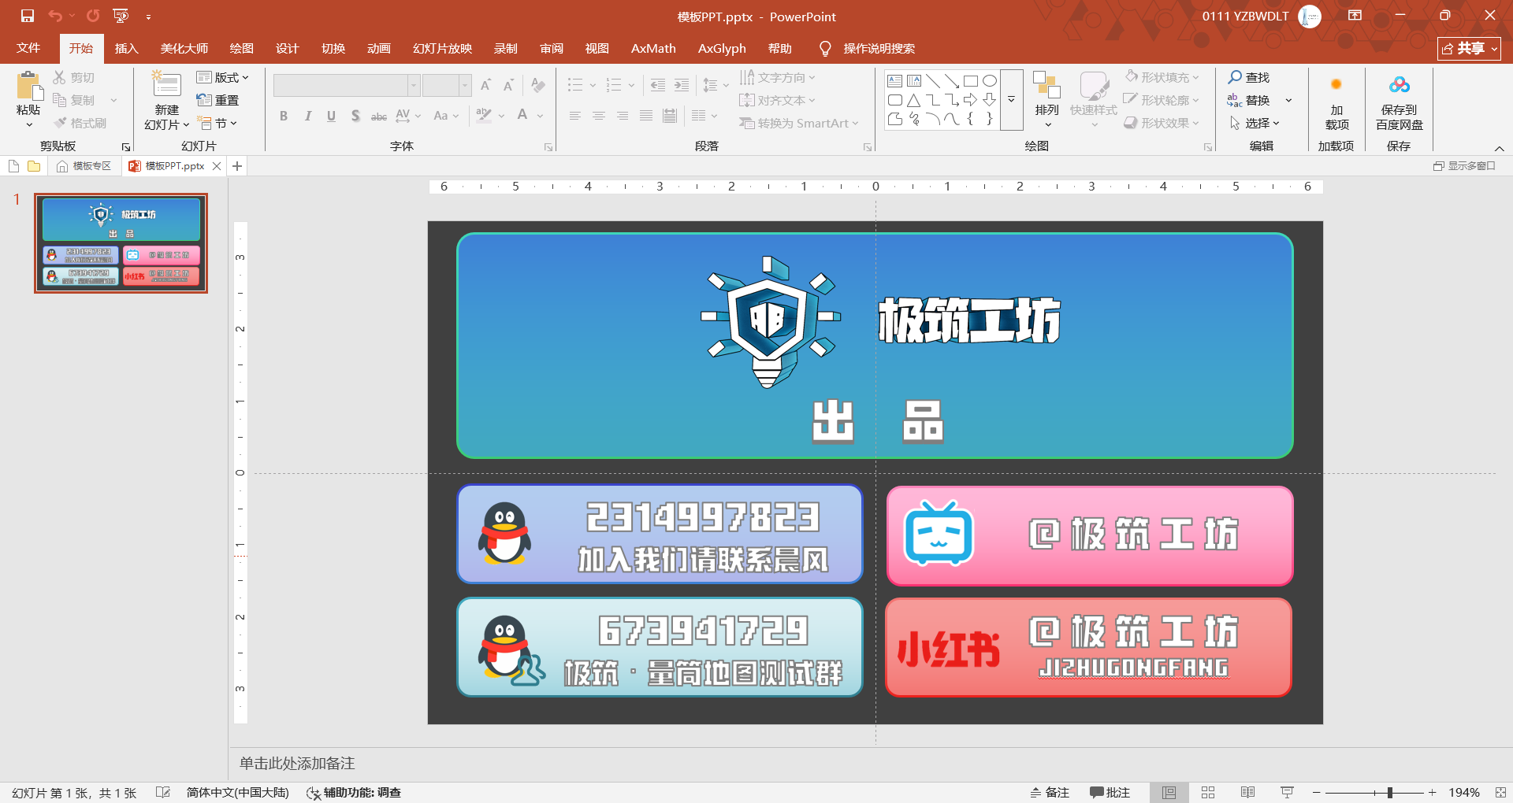Open the Select dropdown in Editing group
The width and height of the screenshot is (1513, 803).
click(x=1255, y=123)
